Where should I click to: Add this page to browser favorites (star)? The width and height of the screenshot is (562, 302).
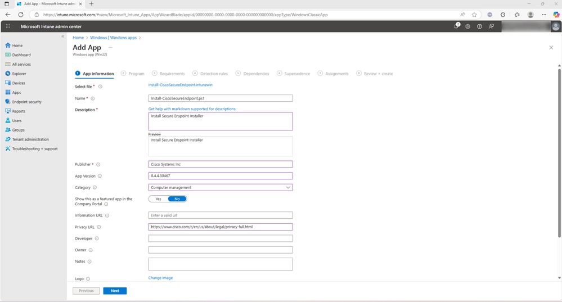[x=474, y=15]
